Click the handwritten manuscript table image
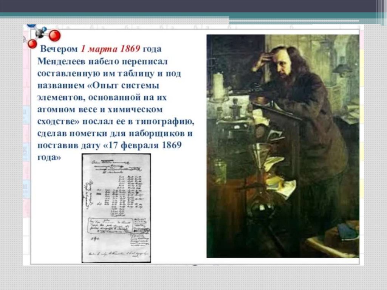 116,208
